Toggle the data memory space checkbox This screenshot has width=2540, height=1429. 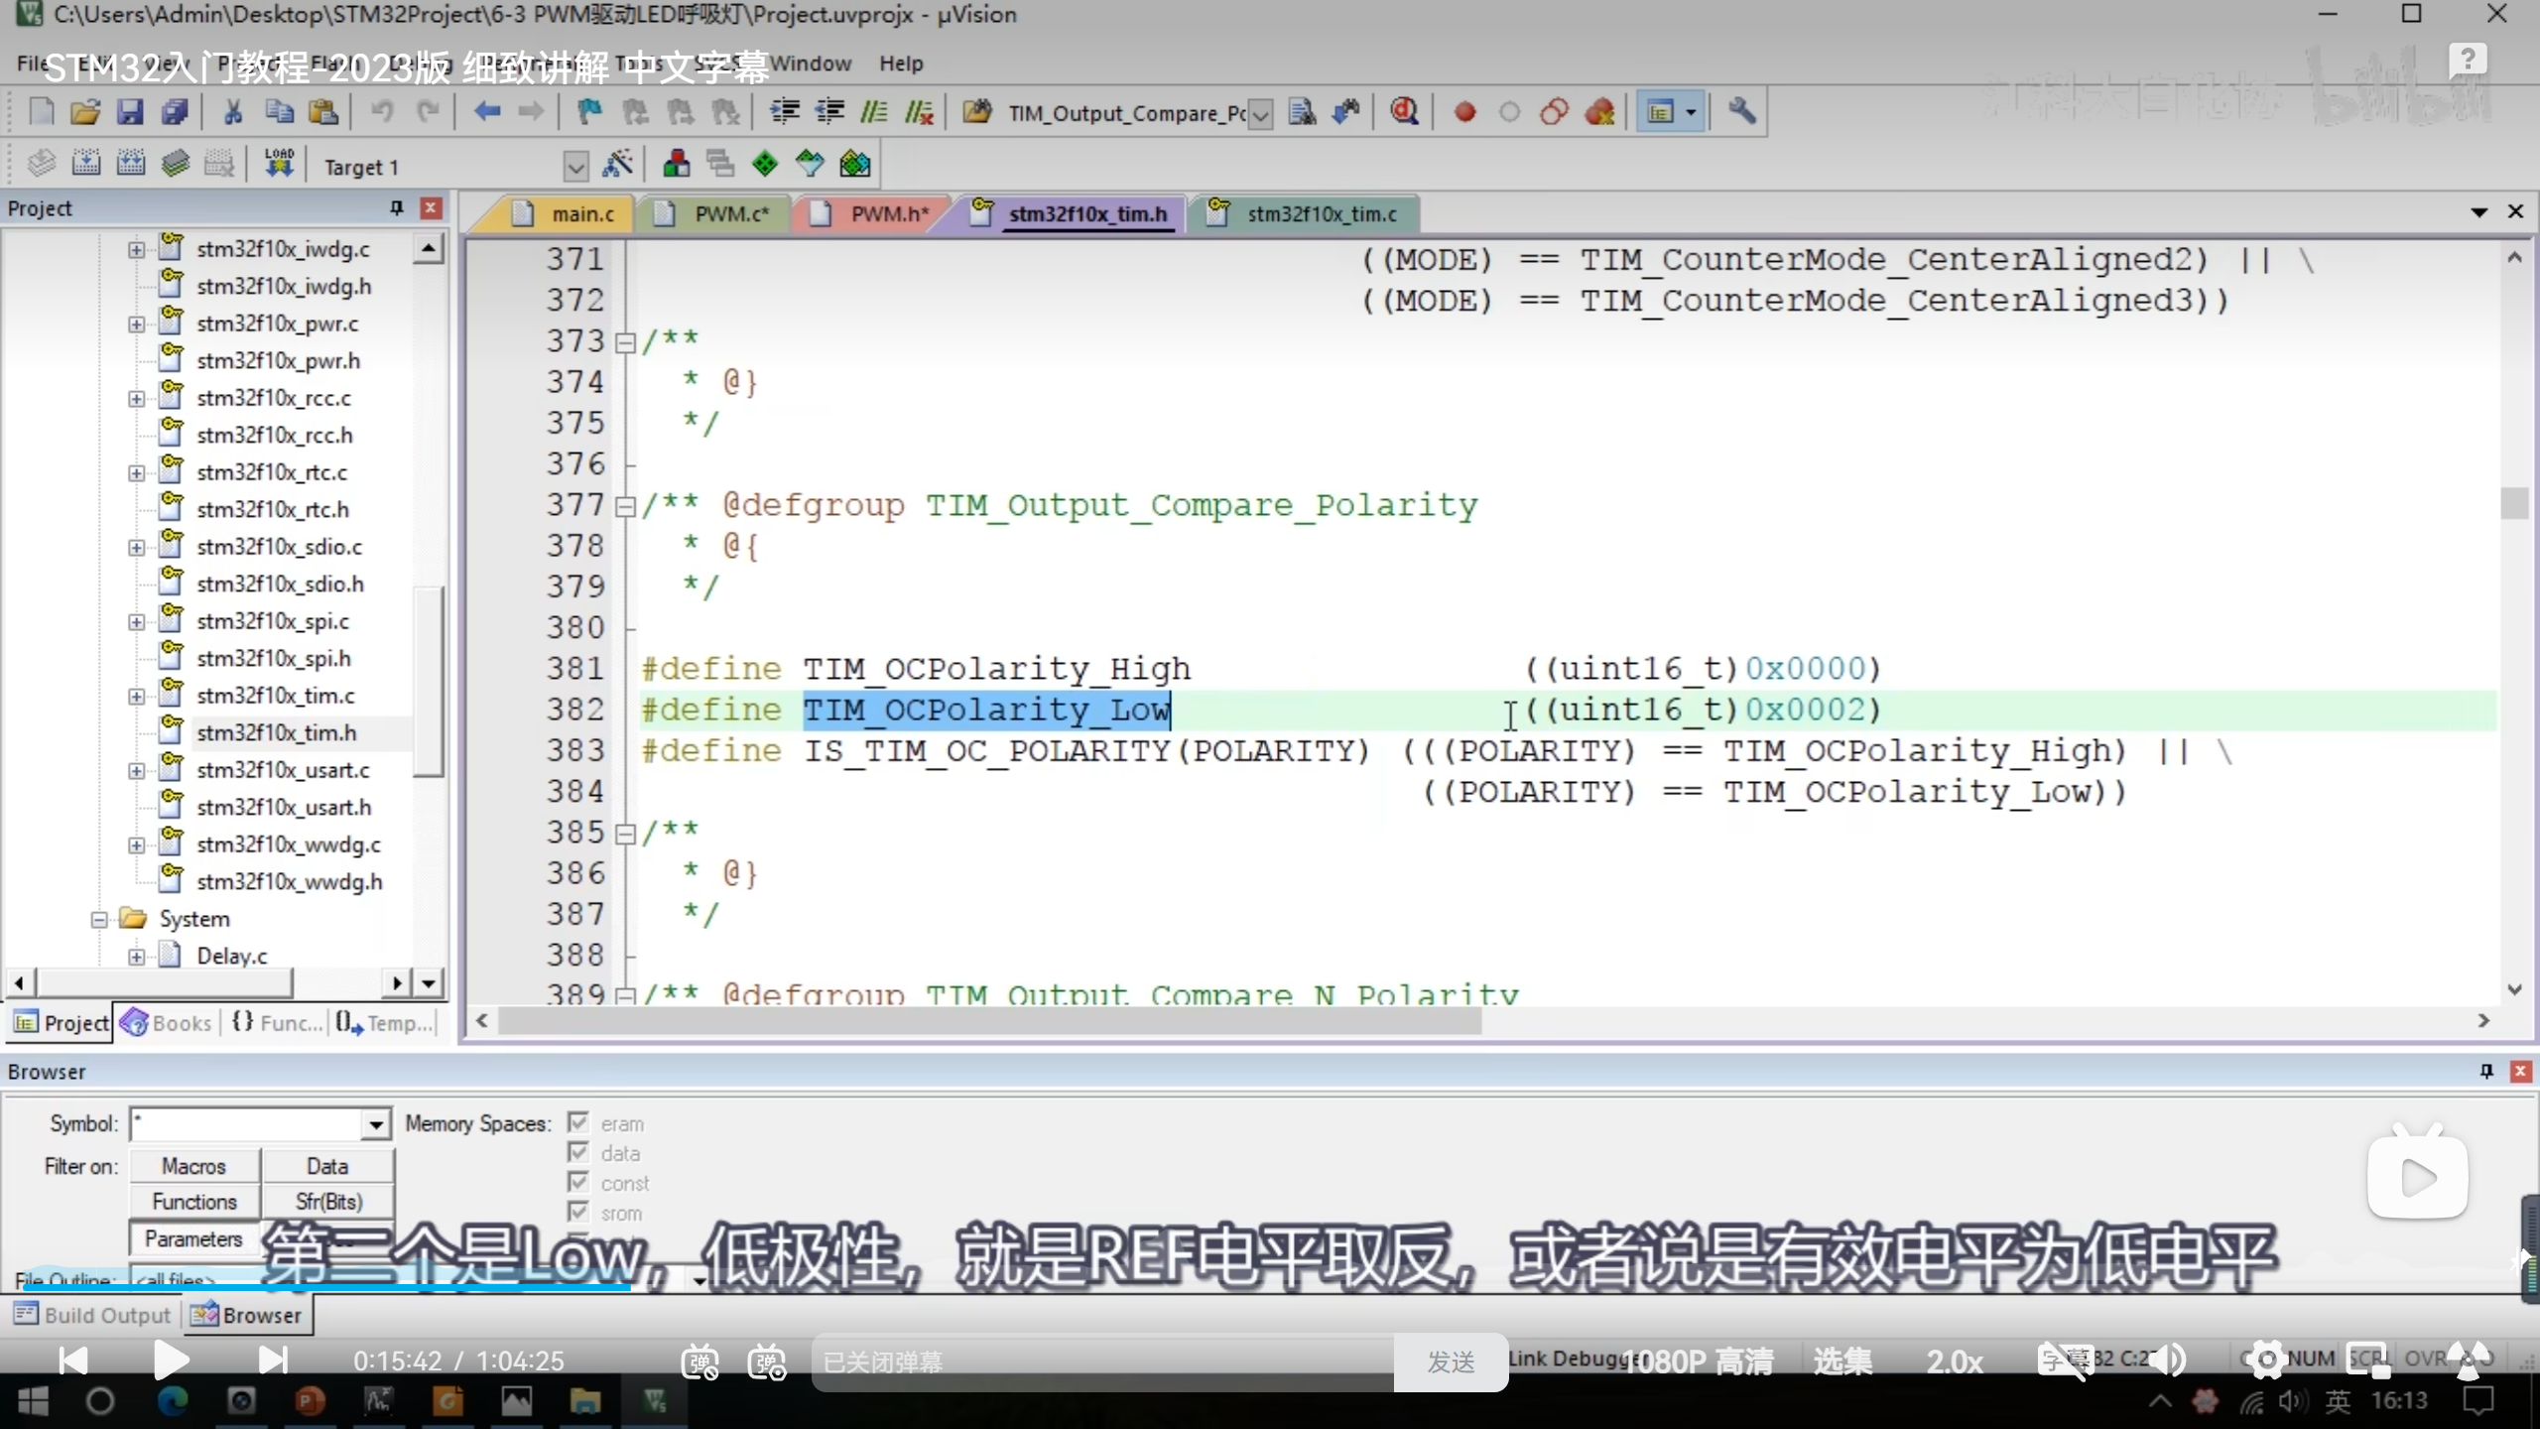pyautogui.click(x=578, y=1152)
